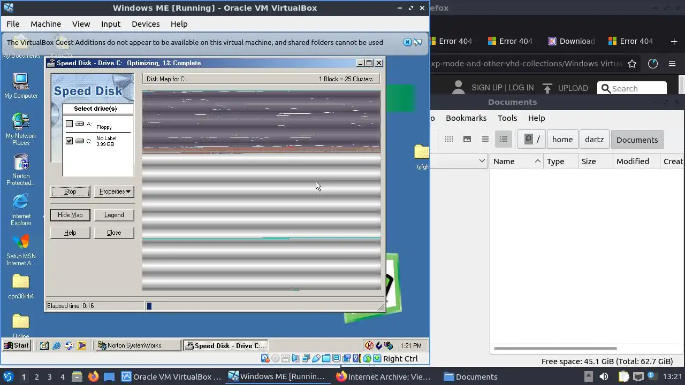Click the volume icon in system tray

click(604, 376)
